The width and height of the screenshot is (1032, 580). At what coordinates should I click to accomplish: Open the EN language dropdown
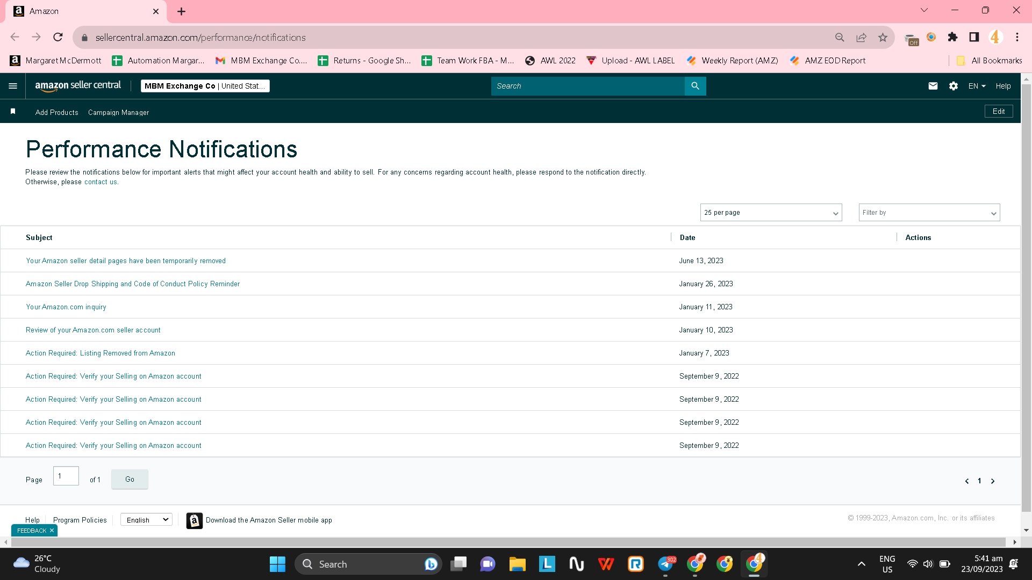point(977,86)
